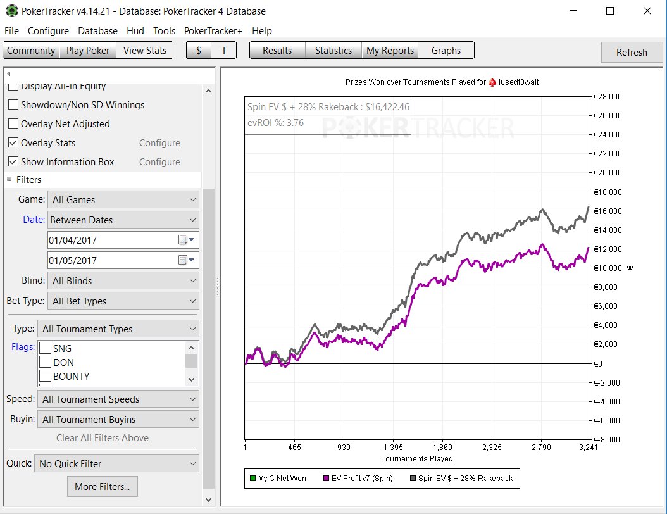Open the File menu
Image resolution: width=667 pixels, height=514 pixels.
pos(11,30)
